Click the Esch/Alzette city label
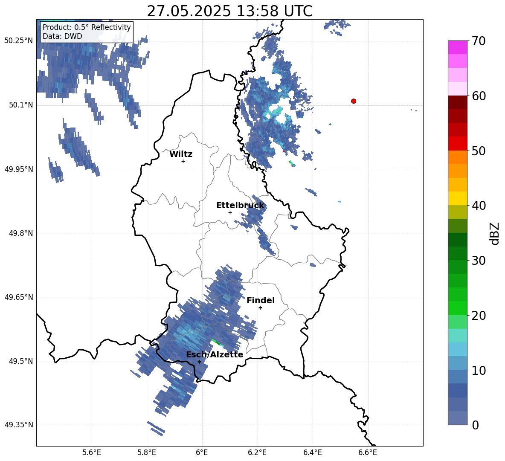Viewport: 505px width, 461px height. [215, 354]
